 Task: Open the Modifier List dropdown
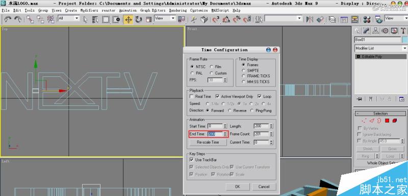(x=380, y=48)
